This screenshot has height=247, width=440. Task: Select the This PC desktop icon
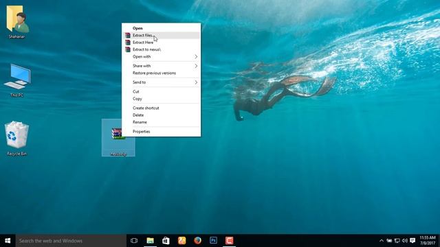tap(16, 80)
